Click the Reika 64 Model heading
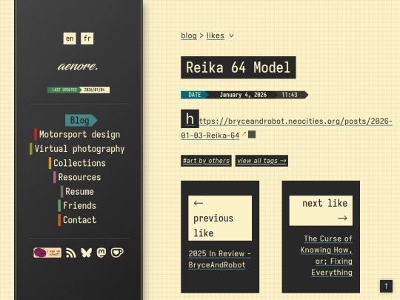The width and height of the screenshot is (400, 300). [239, 67]
